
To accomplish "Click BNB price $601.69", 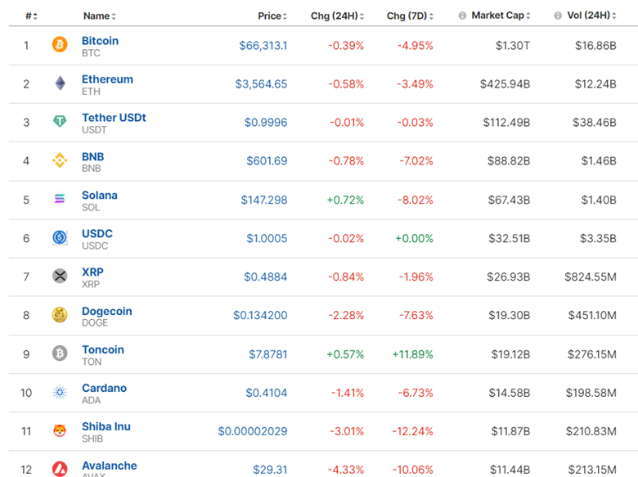I will point(267,160).
